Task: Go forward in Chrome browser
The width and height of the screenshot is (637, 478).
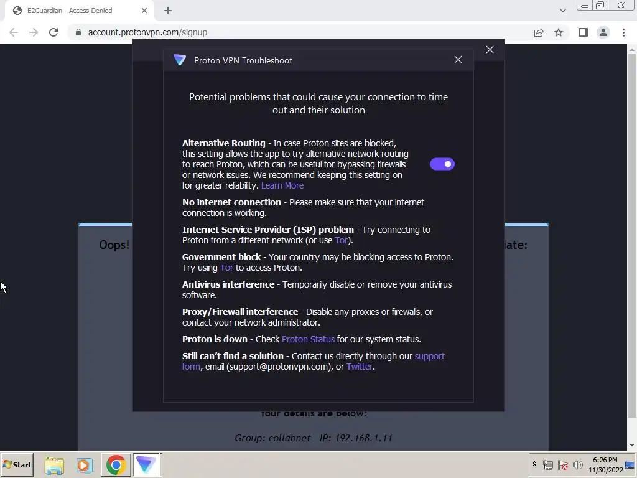Action: 34,32
